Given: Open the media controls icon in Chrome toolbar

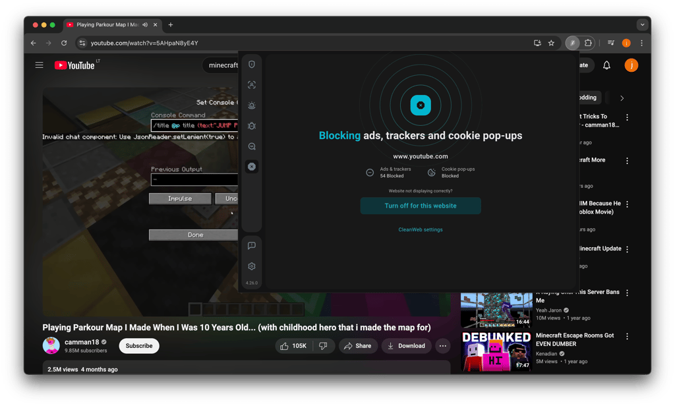Looking at the screenshot, I should 611,43.
